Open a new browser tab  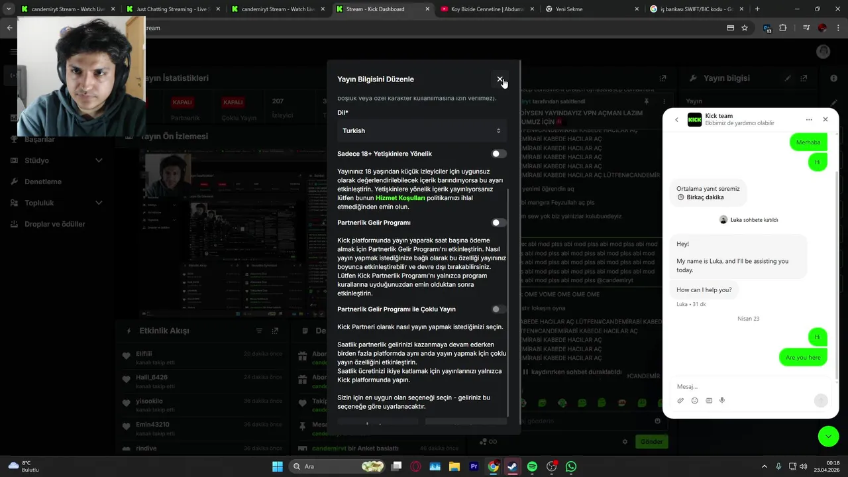[757, 9]
